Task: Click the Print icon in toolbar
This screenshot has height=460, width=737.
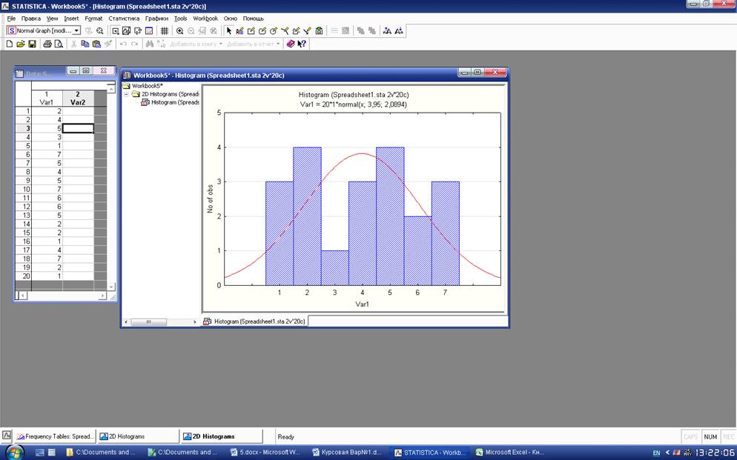Action: pos(47,44)
